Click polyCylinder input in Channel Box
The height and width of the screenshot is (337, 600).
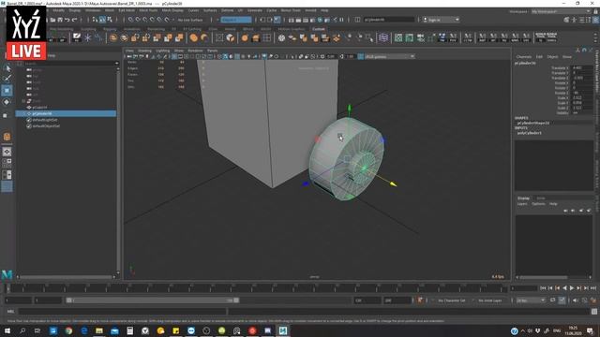pyautogui.click(x=529, y=133)
